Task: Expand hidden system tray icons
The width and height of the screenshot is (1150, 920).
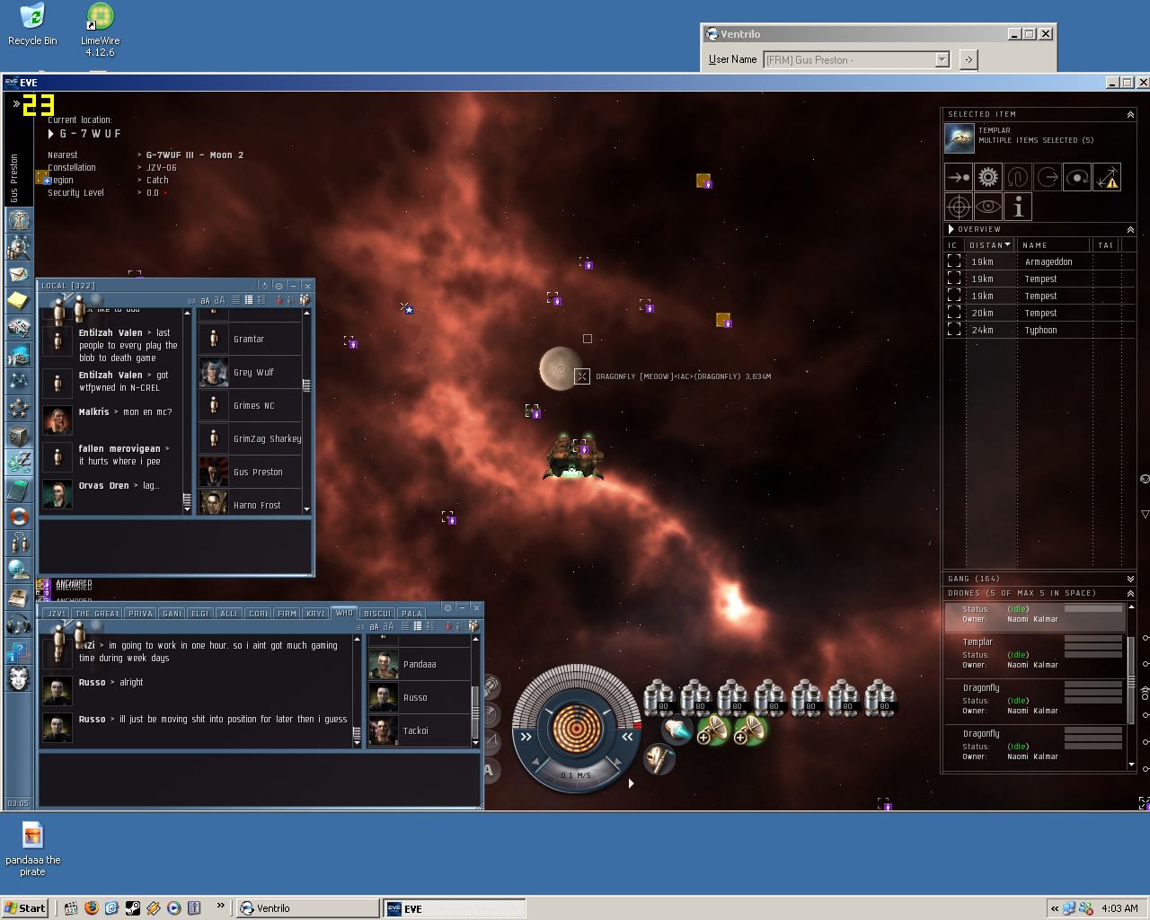Action: tap(1055, 908)
